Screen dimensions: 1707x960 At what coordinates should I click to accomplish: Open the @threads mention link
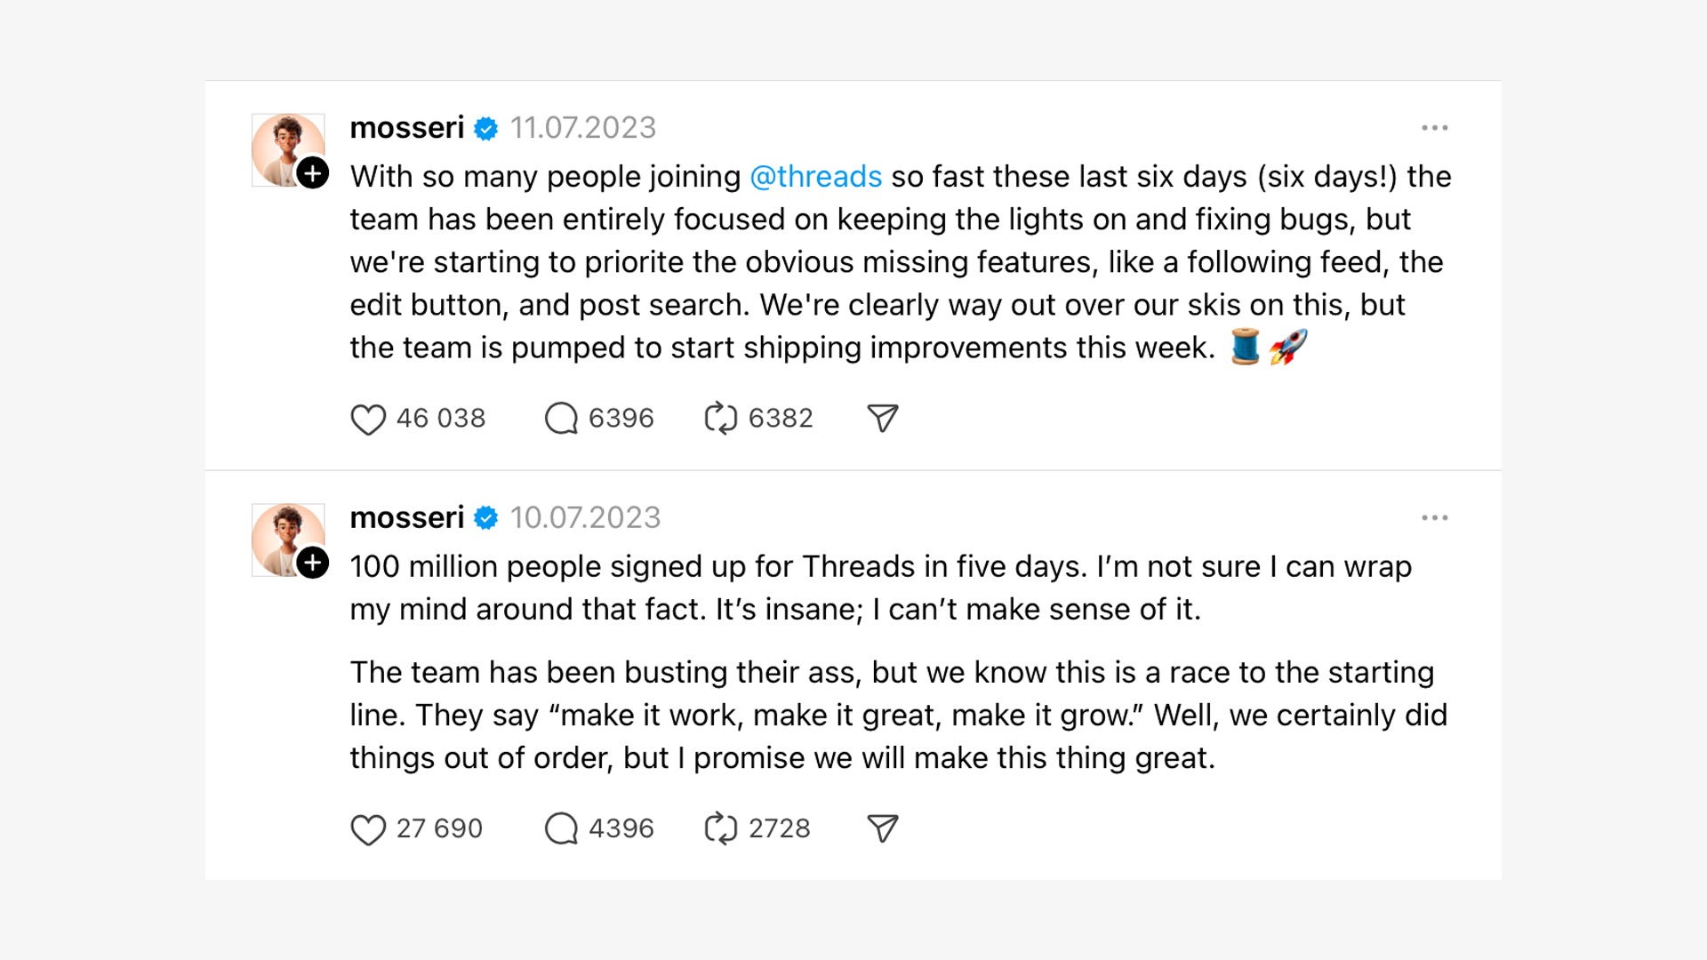pos(815,177)
